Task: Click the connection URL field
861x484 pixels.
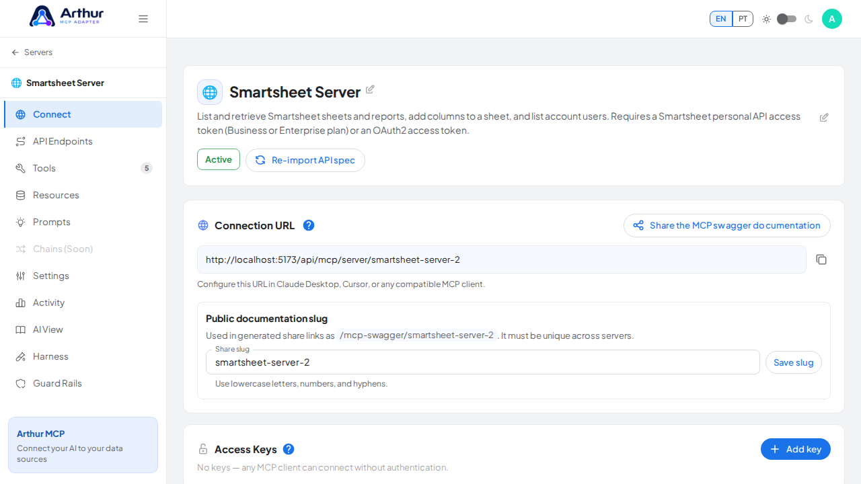Action: 502,259
